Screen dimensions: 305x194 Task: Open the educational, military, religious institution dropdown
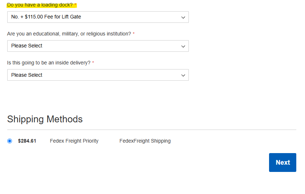tap(98, 46)
